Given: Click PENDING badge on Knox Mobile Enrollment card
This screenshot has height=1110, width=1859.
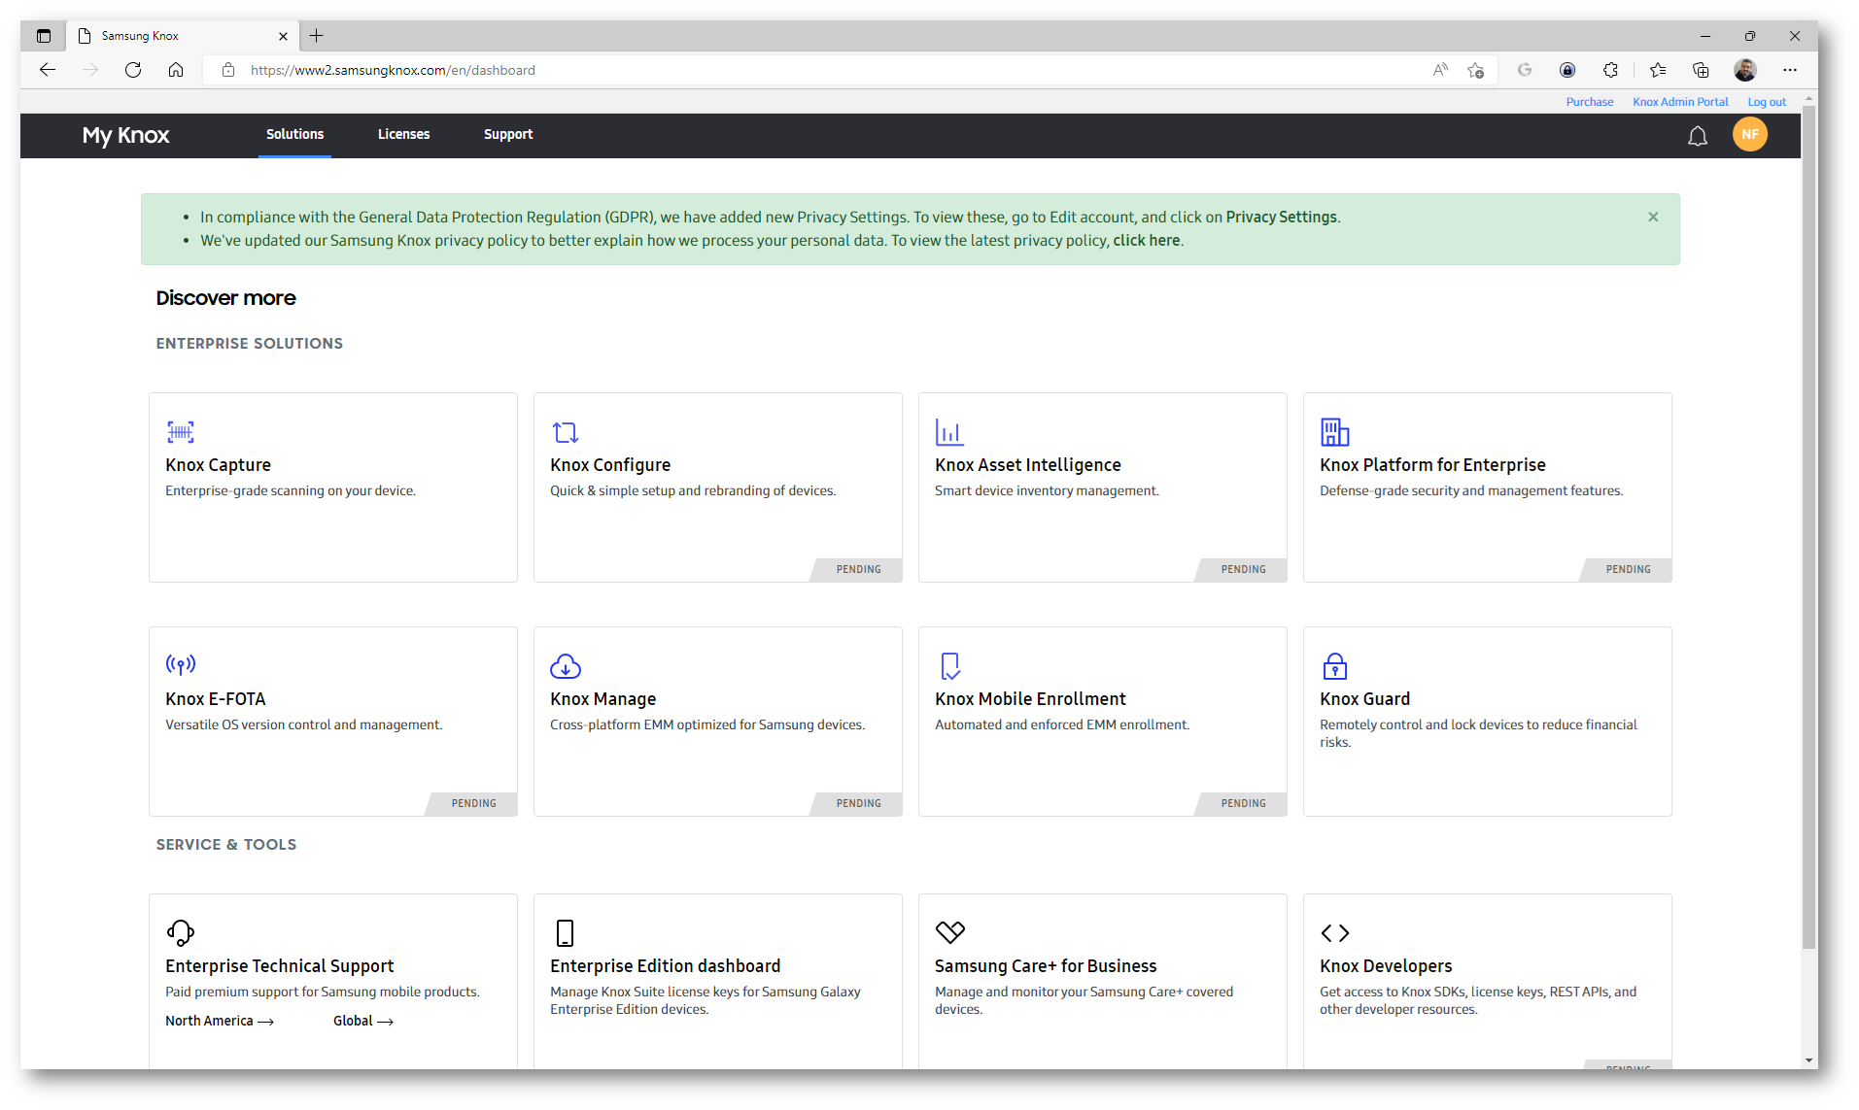Looking at the screenshot, I should coord(1243,803).
